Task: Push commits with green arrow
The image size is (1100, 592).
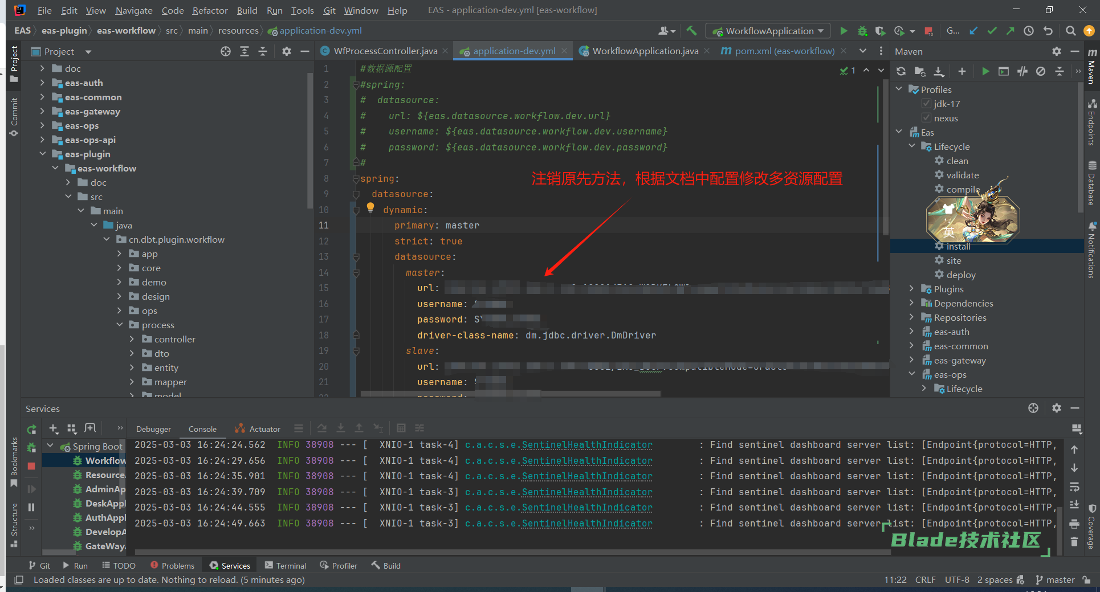Action: click(x=1010, y=31)
